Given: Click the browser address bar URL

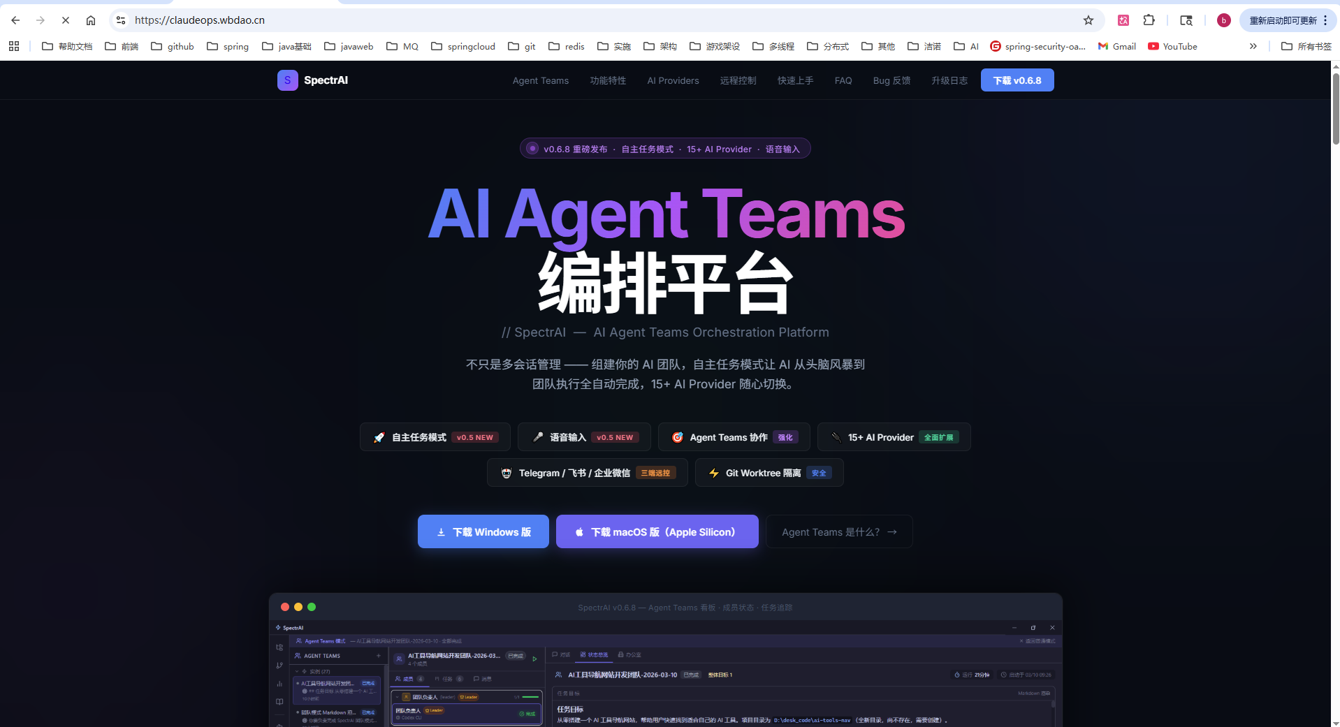Looking at the screenshot, I should coord(200,20).
